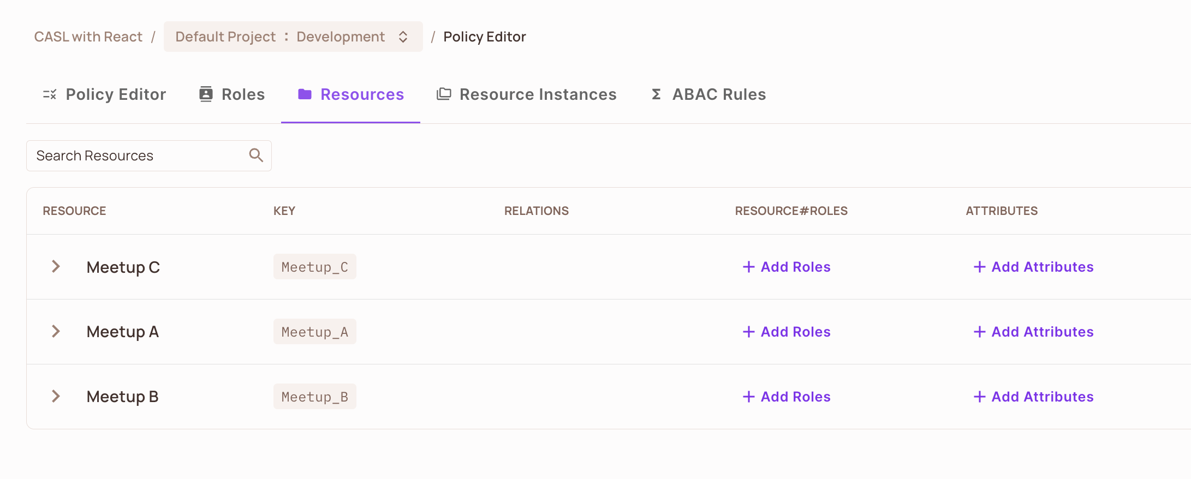The height and width of the screenshot is (479, 1191).
Task: Click plus icon for Meetup C roles
Action: 749,267
